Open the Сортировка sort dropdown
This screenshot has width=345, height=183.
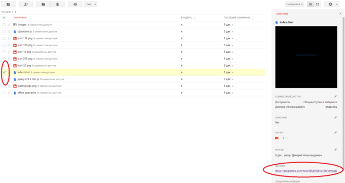click(294, 4)
